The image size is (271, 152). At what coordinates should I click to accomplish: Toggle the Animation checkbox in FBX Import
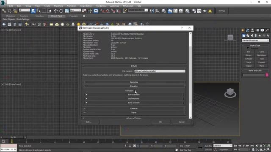[x=135, y=91]
